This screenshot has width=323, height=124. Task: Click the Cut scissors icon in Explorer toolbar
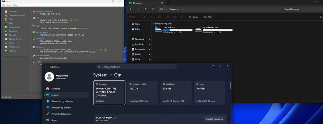tap(144, 17)
